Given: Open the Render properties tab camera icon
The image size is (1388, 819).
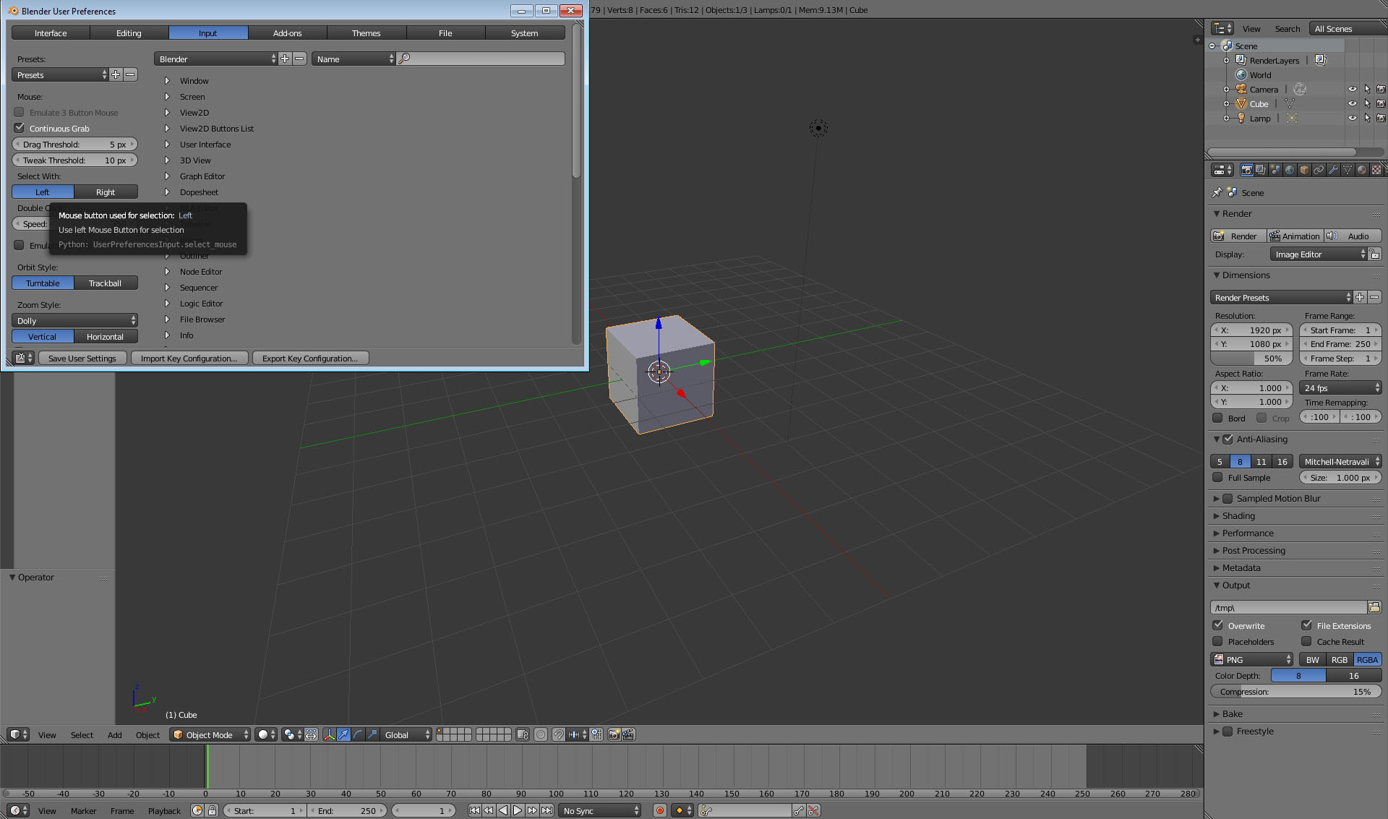Looking at the screenshot, I should (1246, 170).
